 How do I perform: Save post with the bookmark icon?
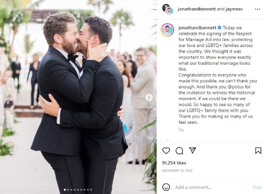pyautogui.click(x=258, y=150)
